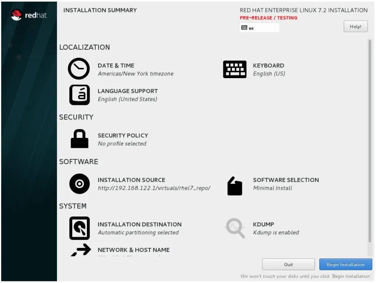Click the small keyboard icon beside us
This screenshot has height=283, width=376.
coord(244,28)
